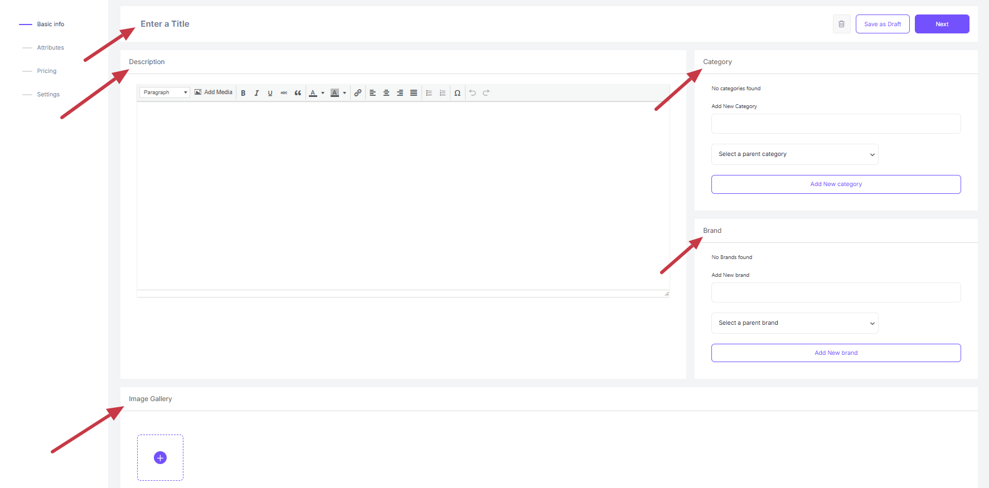Viewport: 989px width, 488px height.
Task: Align text right in the editor
Action: (400, 93)
